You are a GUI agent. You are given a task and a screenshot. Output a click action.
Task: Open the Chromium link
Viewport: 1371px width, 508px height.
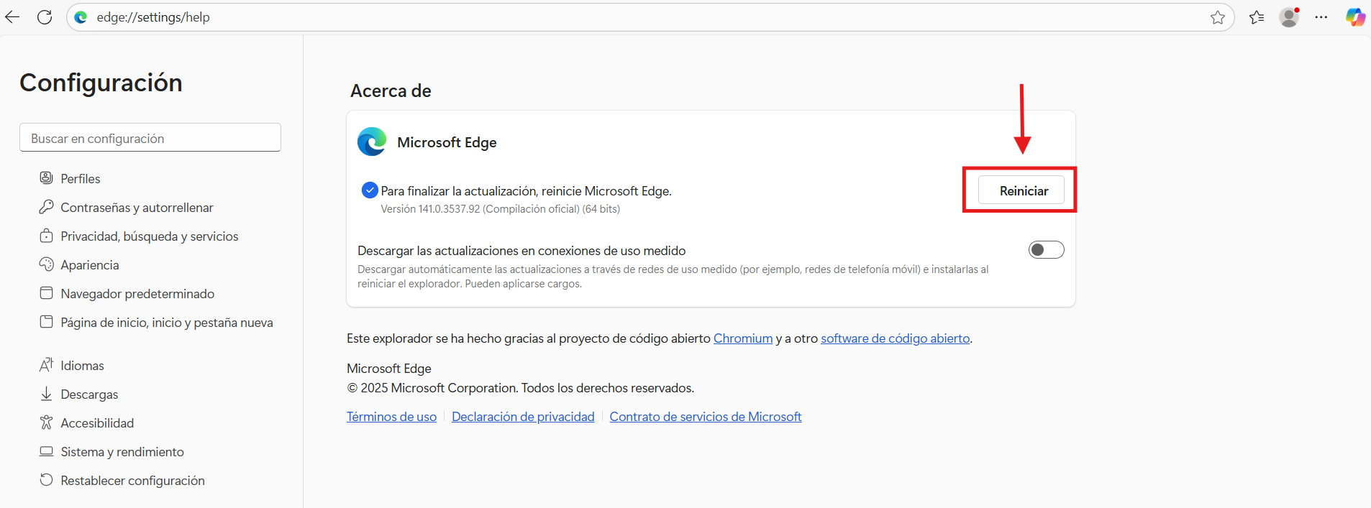pyautogui.click(x=742, y=338)
